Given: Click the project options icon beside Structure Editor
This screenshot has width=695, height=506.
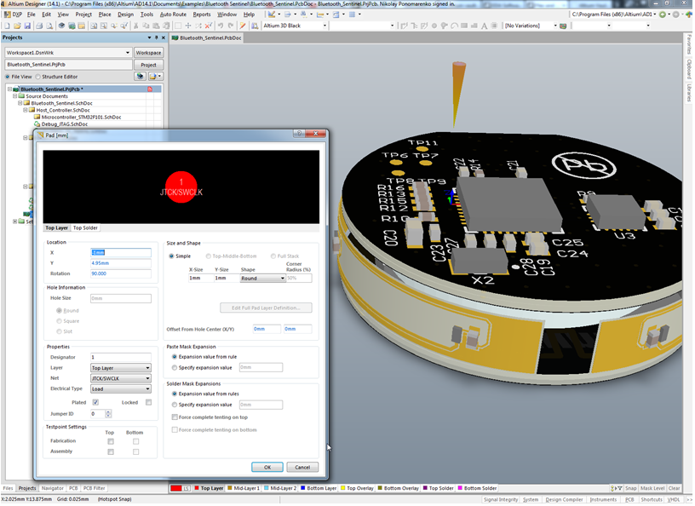Looking at the screenshot, I should 141,77.
